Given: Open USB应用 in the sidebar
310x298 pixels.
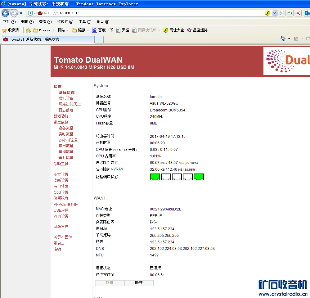Looking at the screenshot, I should 61,210.
